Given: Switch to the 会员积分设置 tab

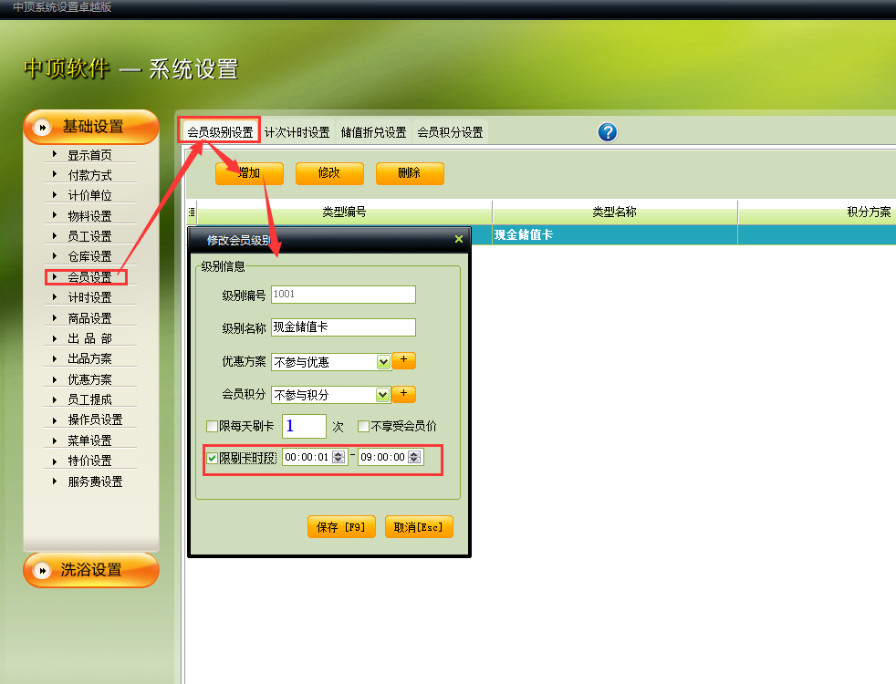Looking at the screenshot, I should (451, 132).
